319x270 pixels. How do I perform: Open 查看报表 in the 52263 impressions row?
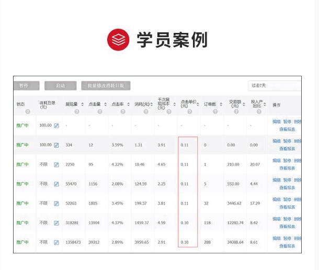point(287,207)
